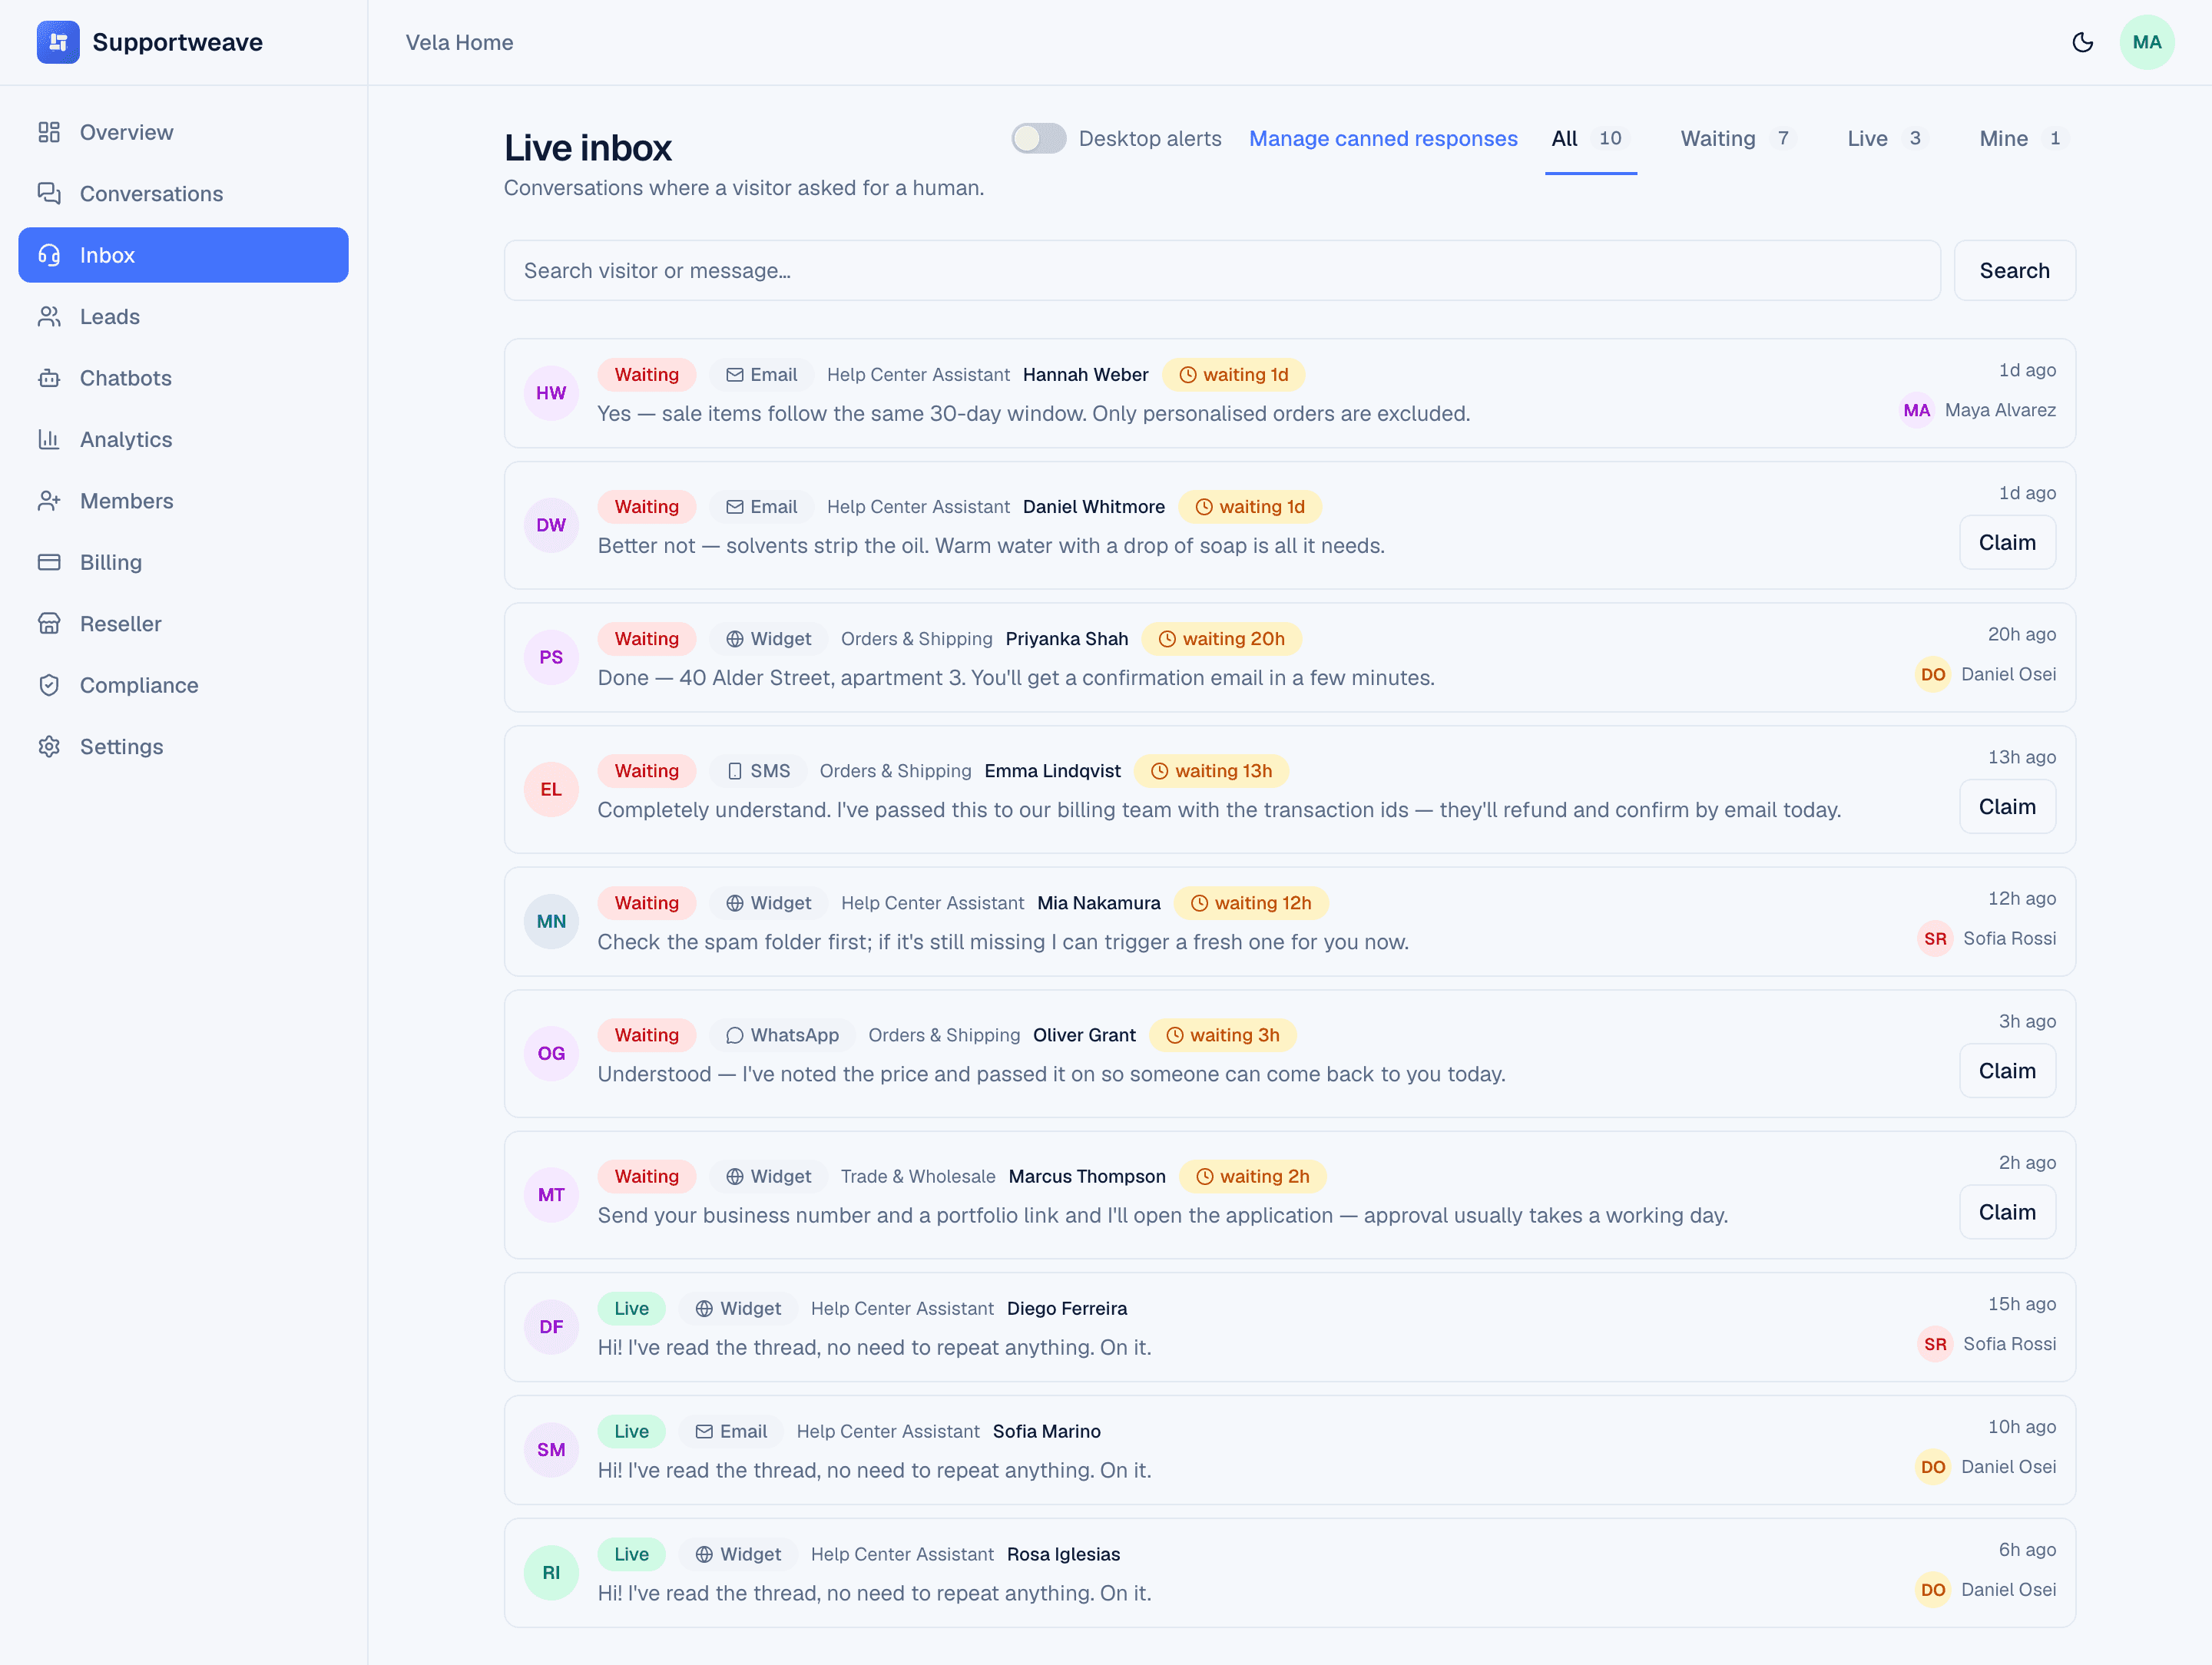Viewport: 2212px width, 1665px height.
Task: Click the HW avatar for Hannah Weber
Action: [x=551, y=393]
